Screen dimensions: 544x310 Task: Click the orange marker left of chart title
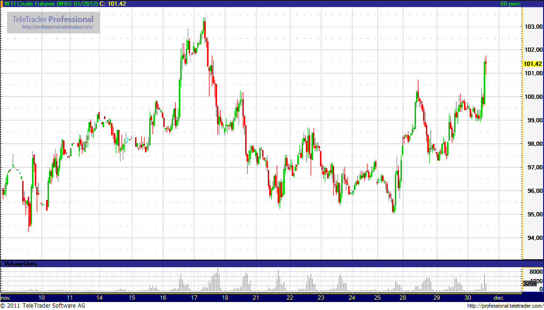click(x=2, y=3)
